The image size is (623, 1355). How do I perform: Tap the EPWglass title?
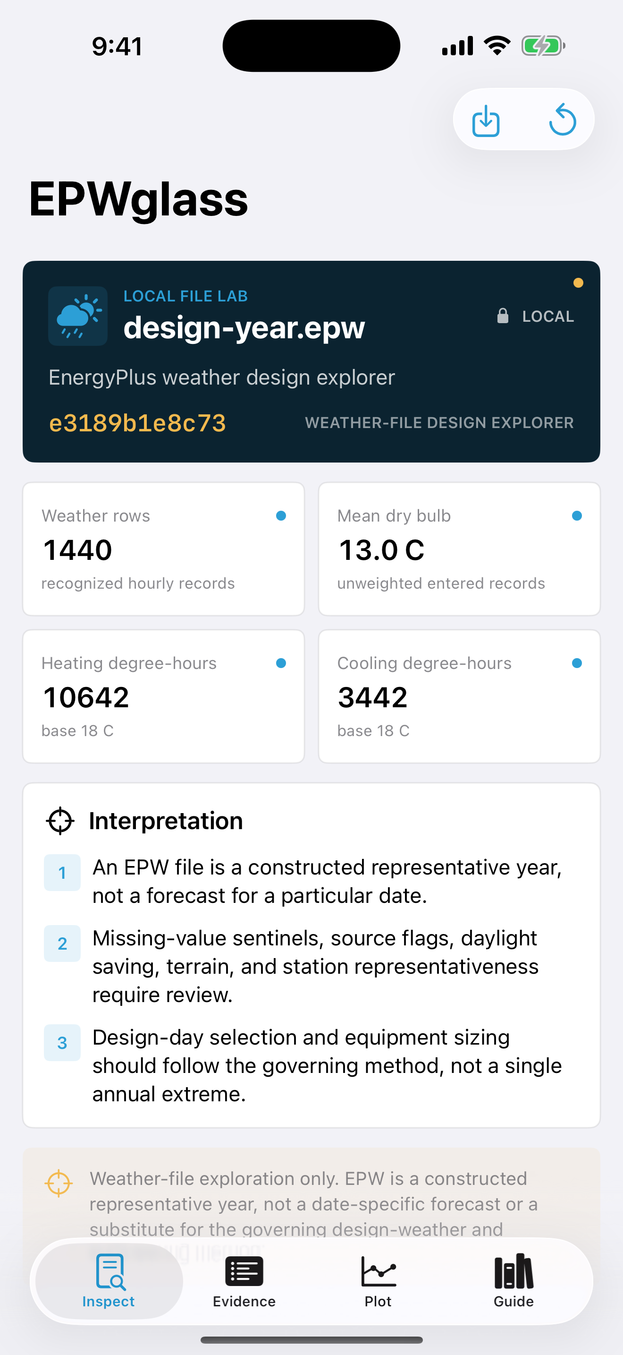click(x=138, y=199)
